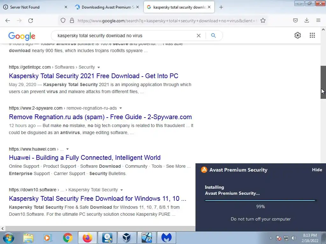326x244 pixels.
Task: Expand the 2-spyware.com result options arrow
Action: pyautogui.click(x=121, y=108)
